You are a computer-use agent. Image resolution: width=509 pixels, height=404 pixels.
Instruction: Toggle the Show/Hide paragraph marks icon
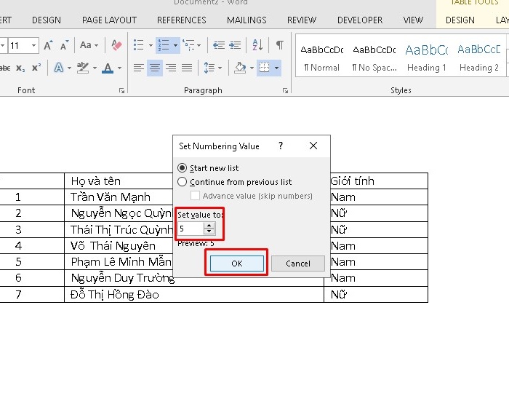tap(279, 45)
